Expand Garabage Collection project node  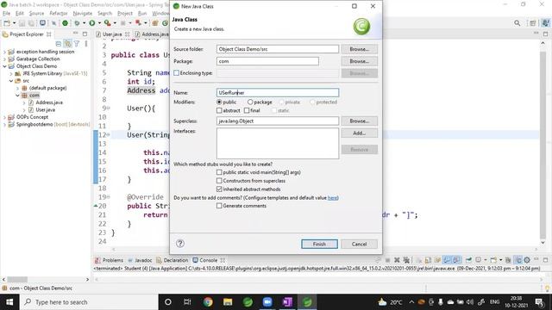pos(4,59)
